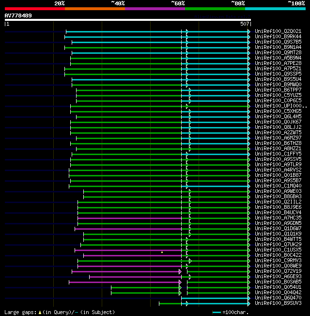Open subject UniRef100_C1FFY5

pyautogui.click(x=278, y=154)
